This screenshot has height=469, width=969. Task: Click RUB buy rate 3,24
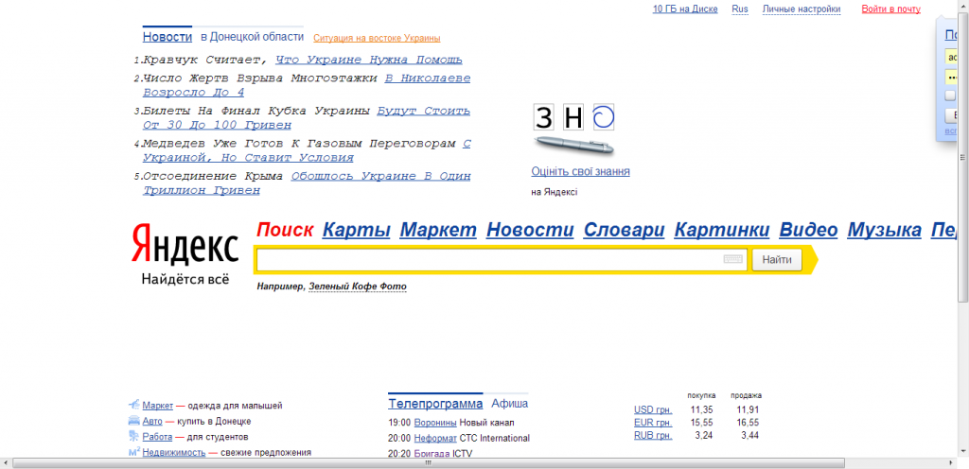pos(705,436)
